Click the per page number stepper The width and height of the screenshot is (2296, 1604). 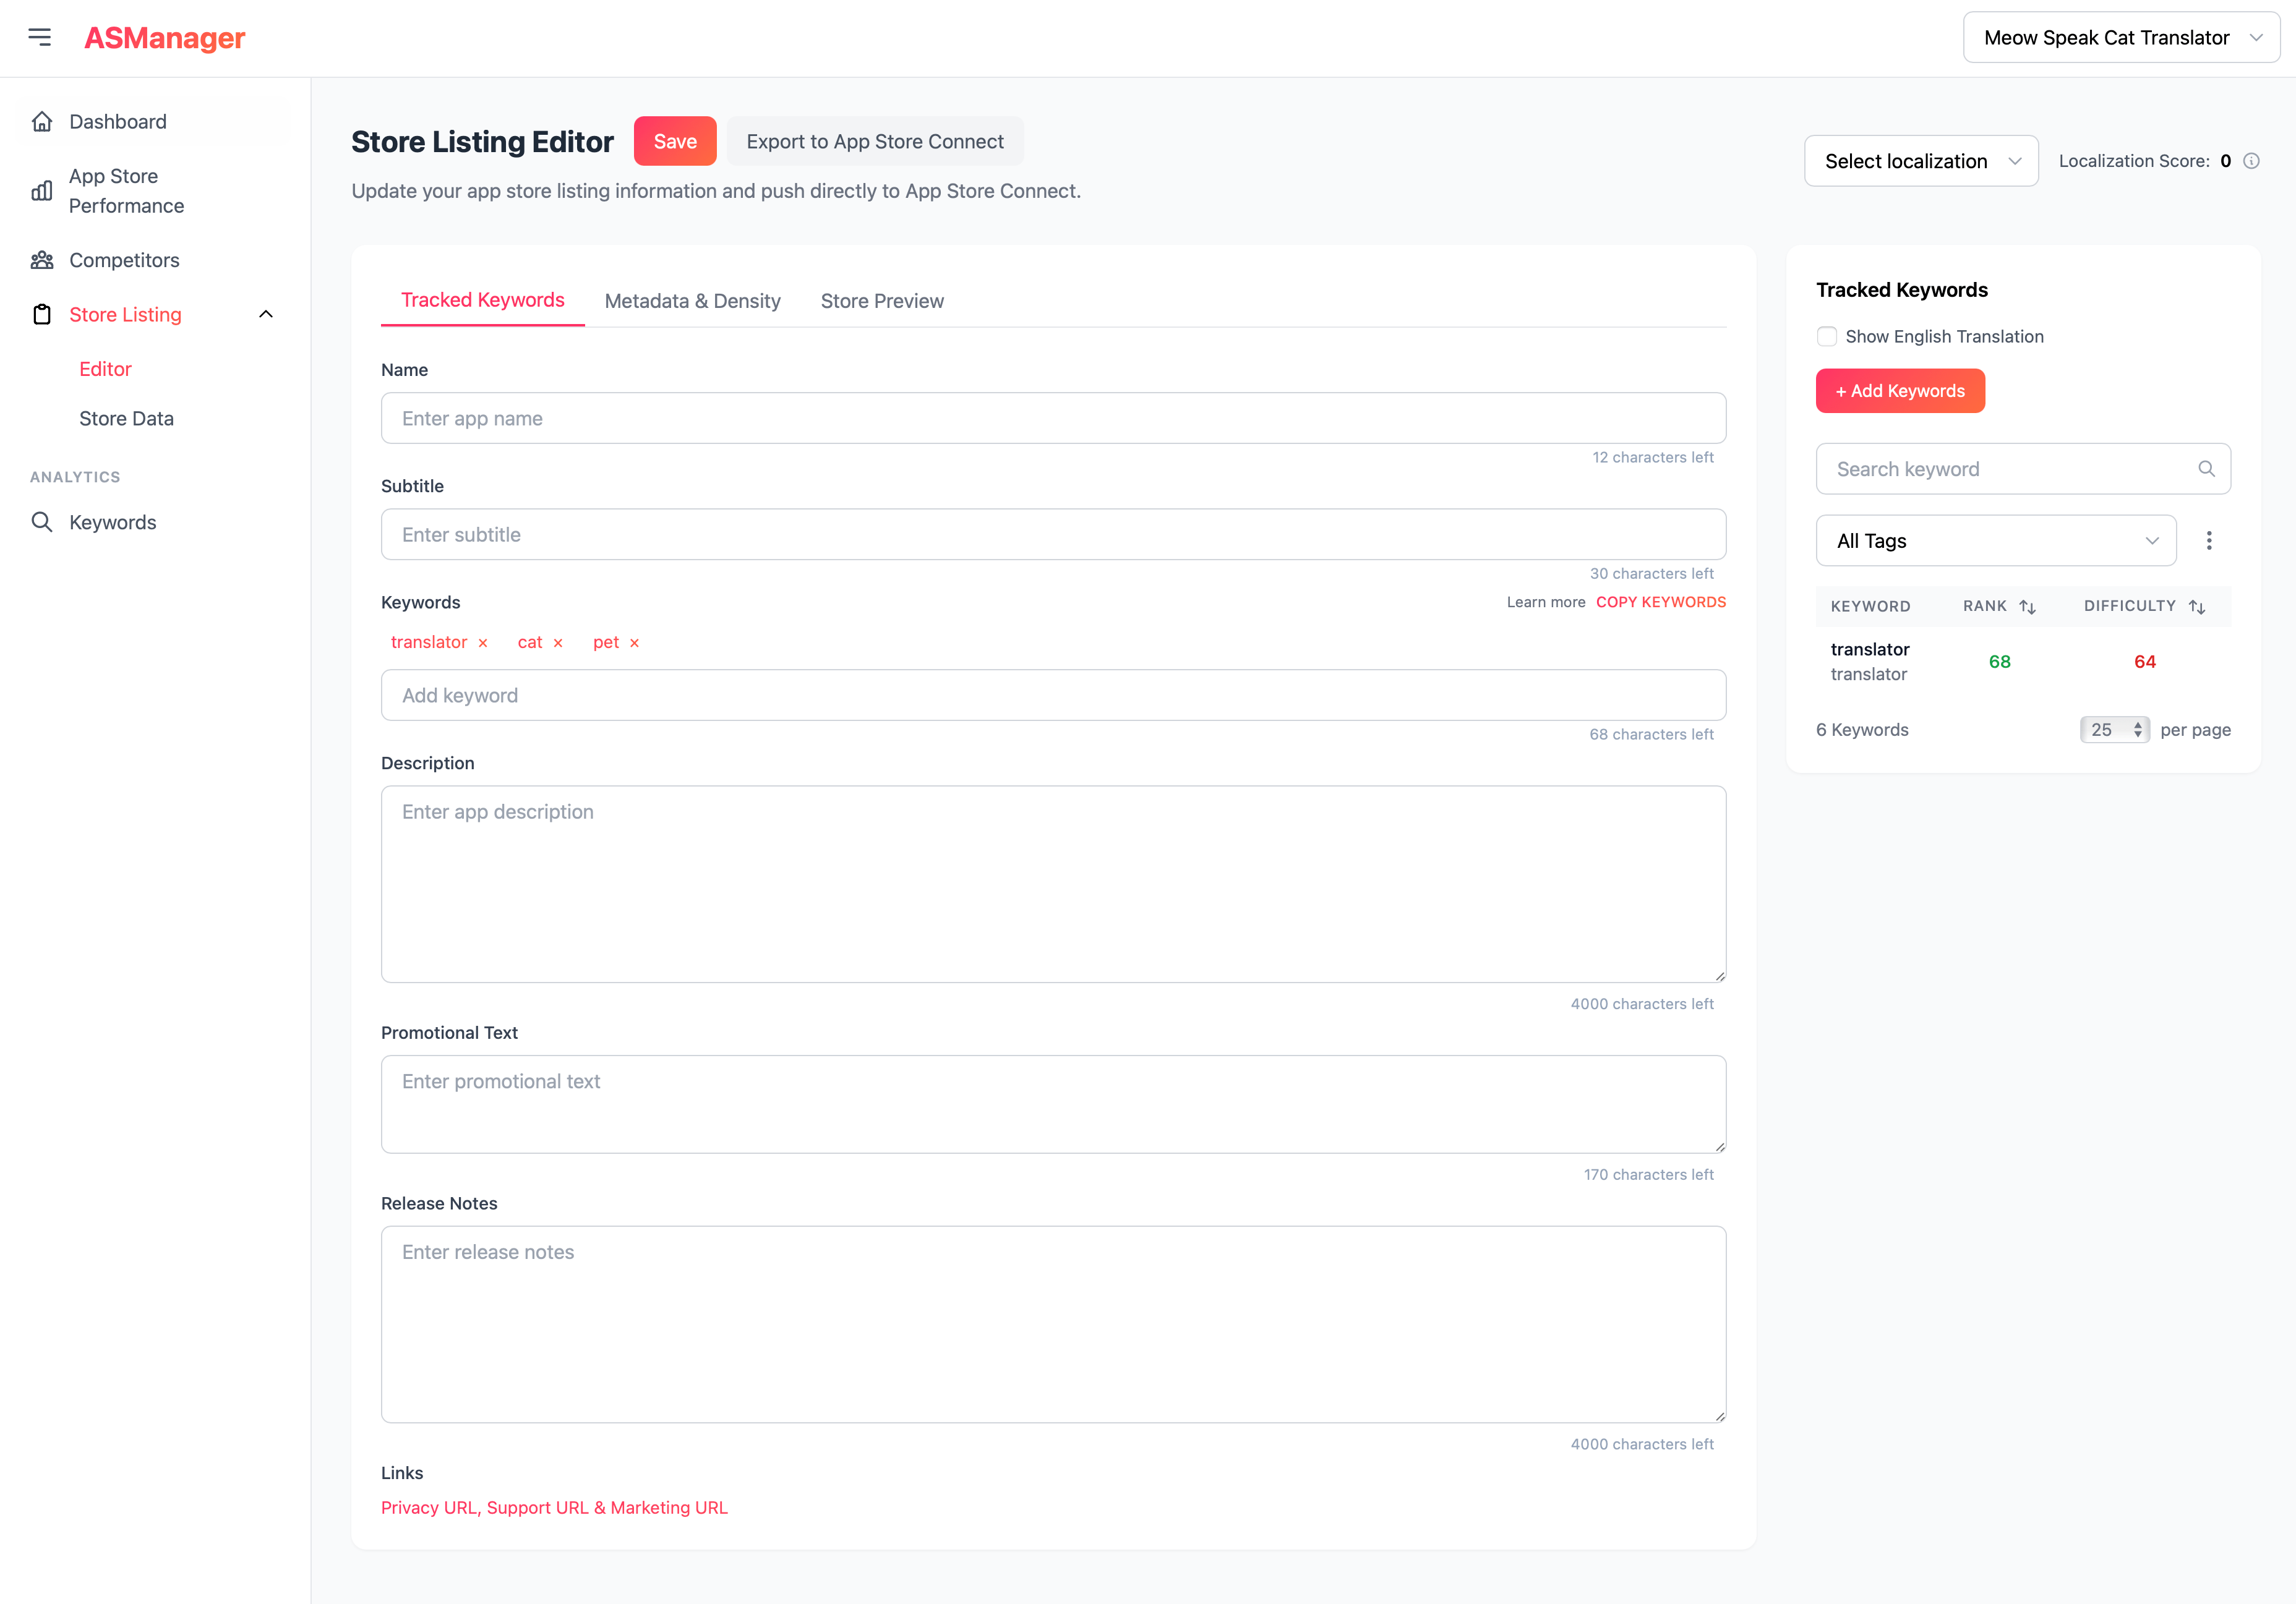click(2114, 729)
